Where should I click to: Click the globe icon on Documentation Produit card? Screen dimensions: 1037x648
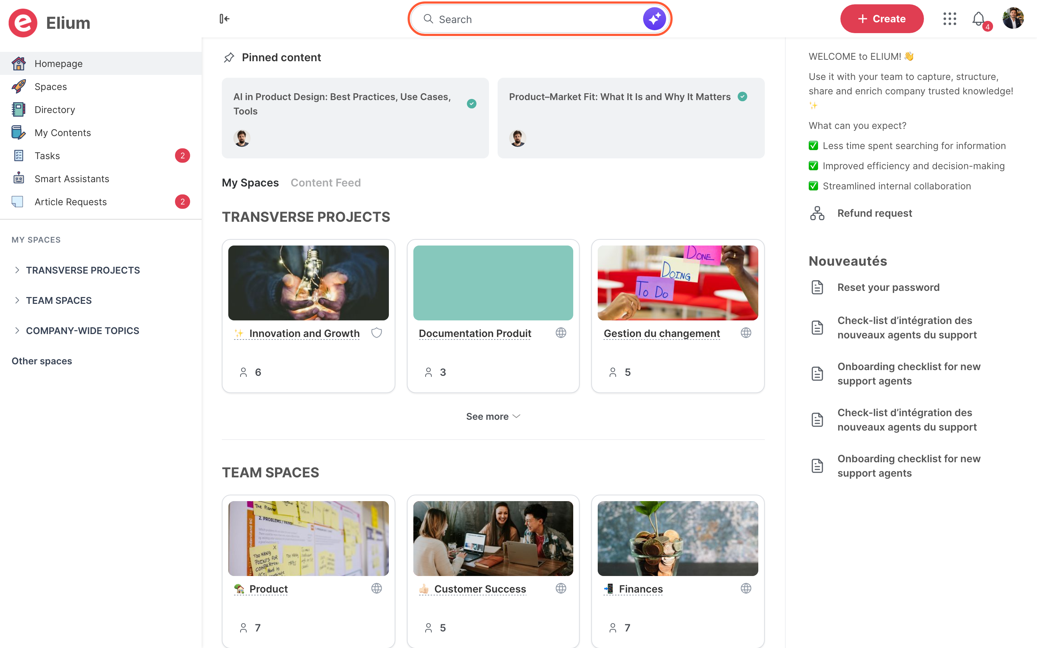561,333
